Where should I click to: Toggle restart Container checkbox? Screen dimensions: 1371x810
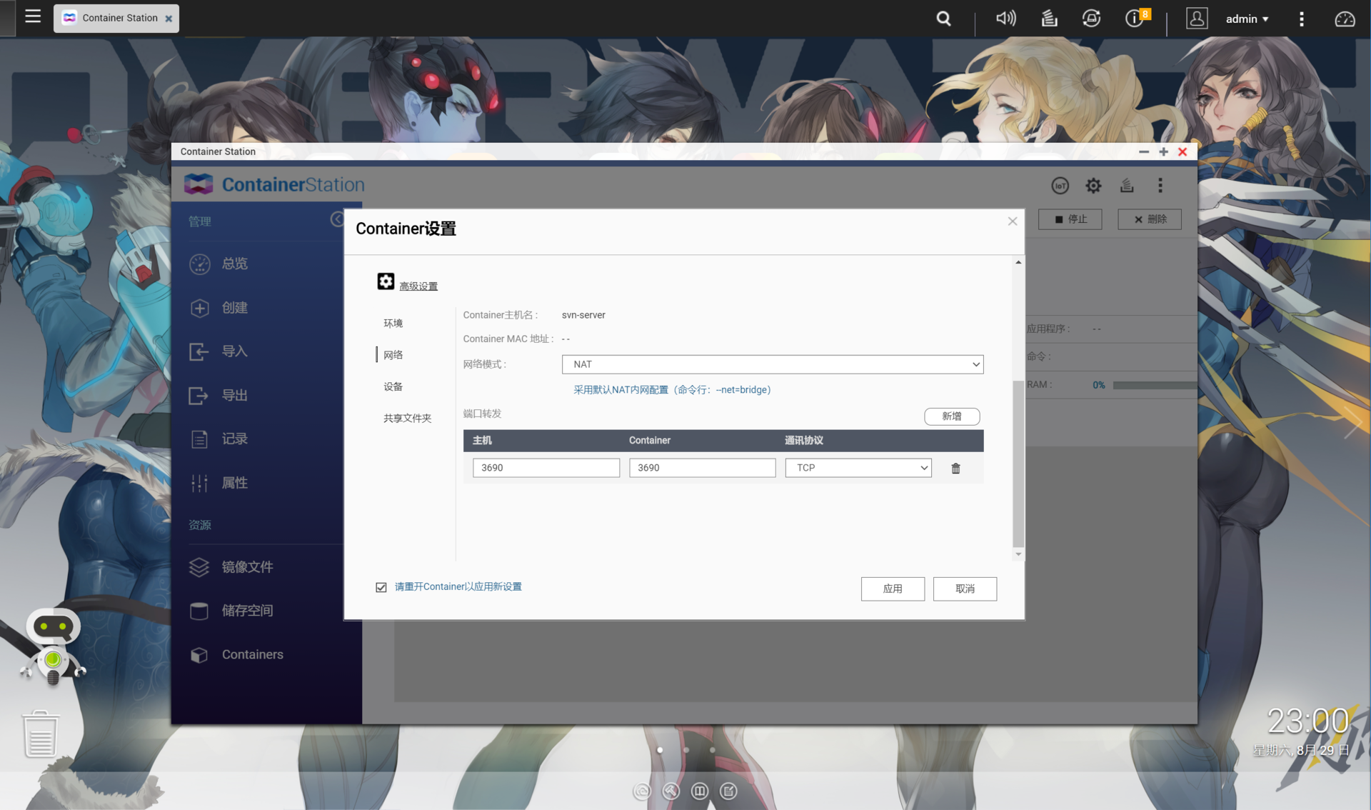pos(381,587)
